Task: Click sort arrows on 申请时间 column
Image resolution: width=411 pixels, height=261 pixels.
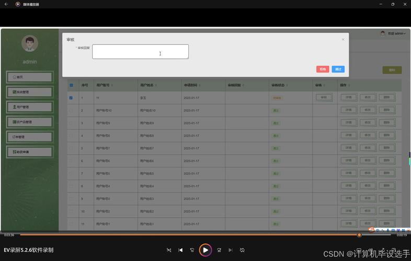Action: pos(199,85)
